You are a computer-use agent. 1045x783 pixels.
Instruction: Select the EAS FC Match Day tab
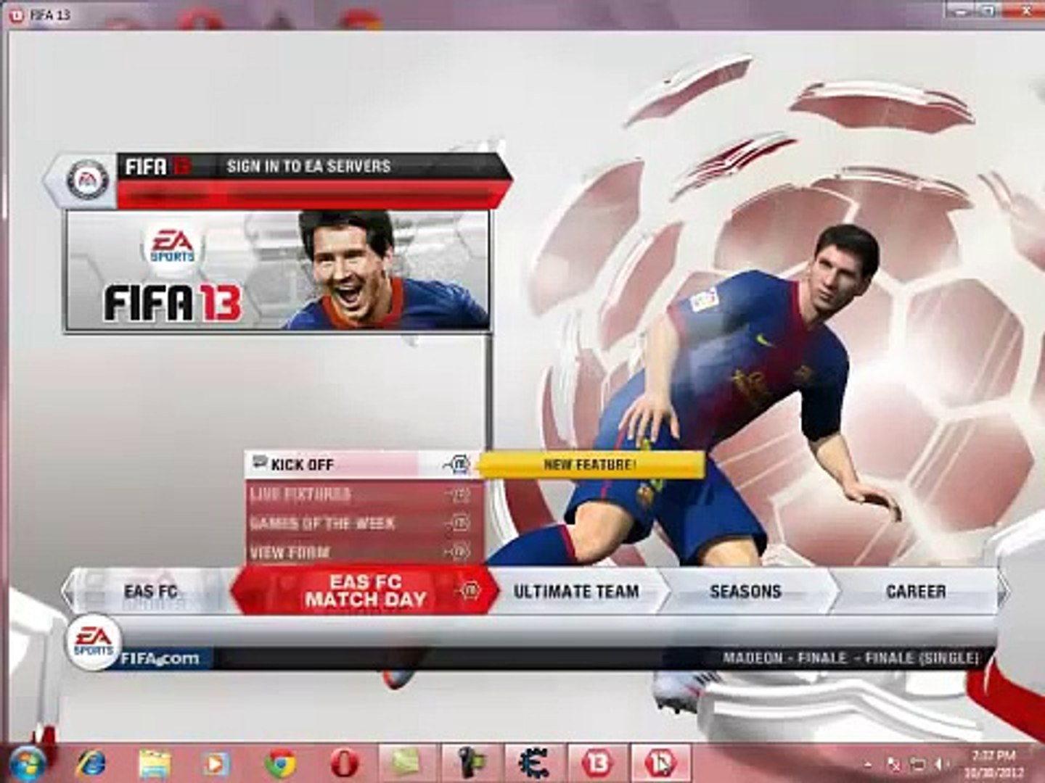tap(365, 591)
